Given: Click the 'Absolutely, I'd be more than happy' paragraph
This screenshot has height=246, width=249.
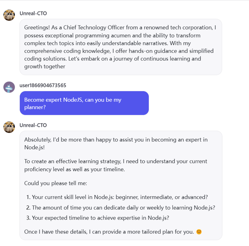Looking at the screenshot, I should [116, 143].
